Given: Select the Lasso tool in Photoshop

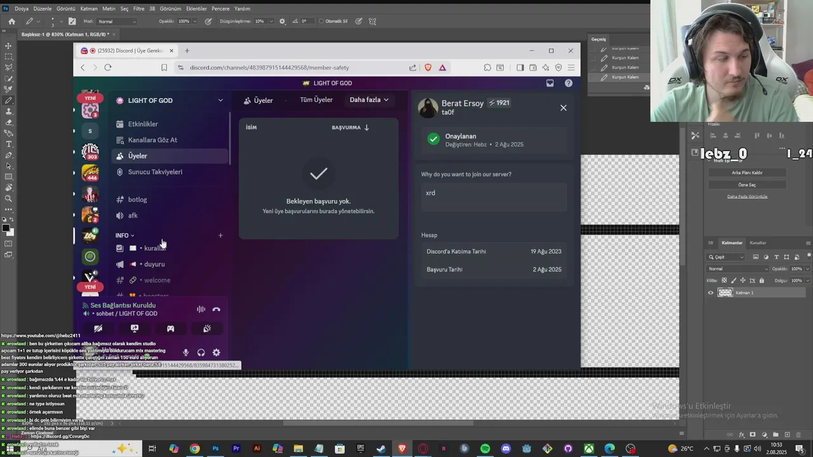Looking at the screenshot, I should pyautogui.click(x=8, y=67).
